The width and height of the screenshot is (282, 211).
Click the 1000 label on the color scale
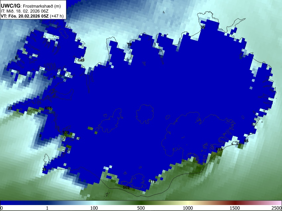(x=188, y=208)
